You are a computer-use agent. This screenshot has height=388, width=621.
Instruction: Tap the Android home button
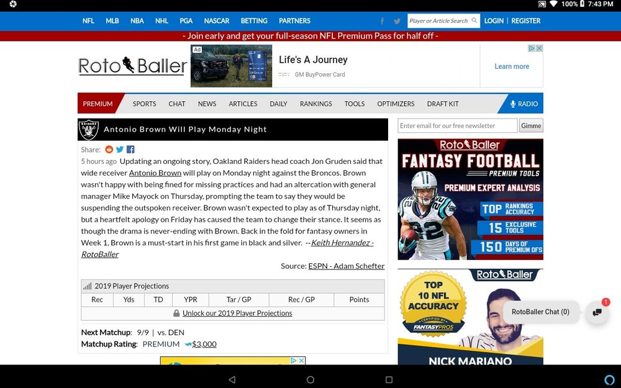click(x=310, y=380)
